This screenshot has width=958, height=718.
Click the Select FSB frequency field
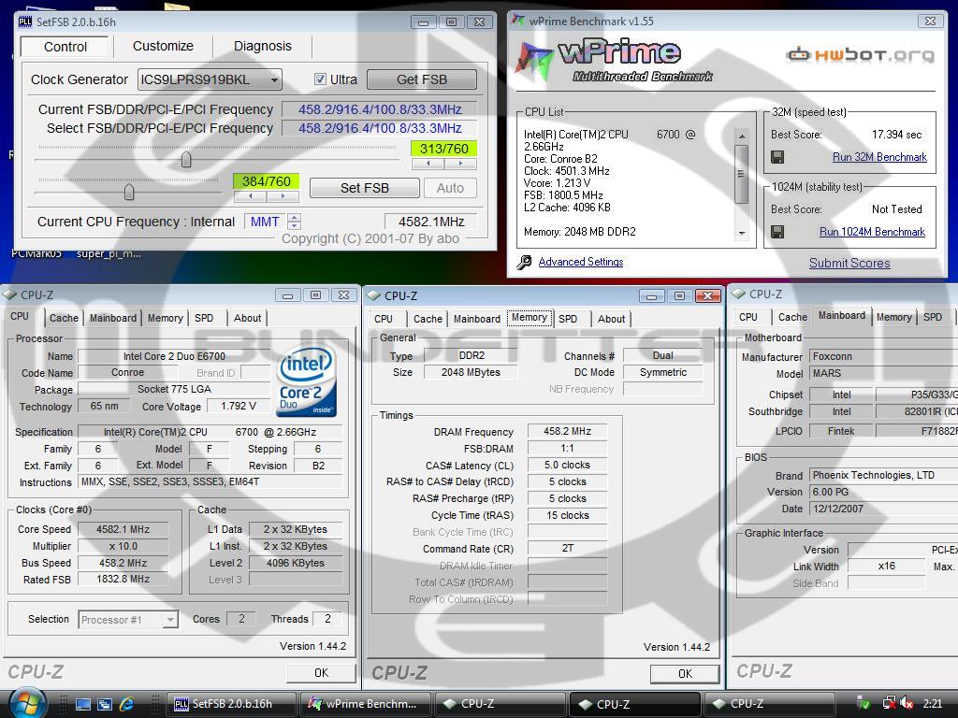[x=380, y=128]
